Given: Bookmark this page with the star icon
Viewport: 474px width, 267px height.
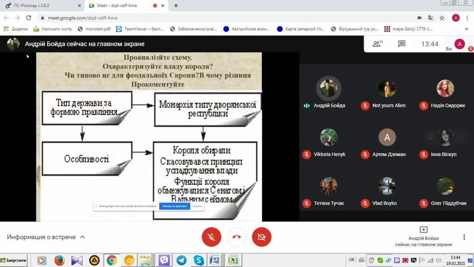Looking at the screenshot, I should 442,18.
